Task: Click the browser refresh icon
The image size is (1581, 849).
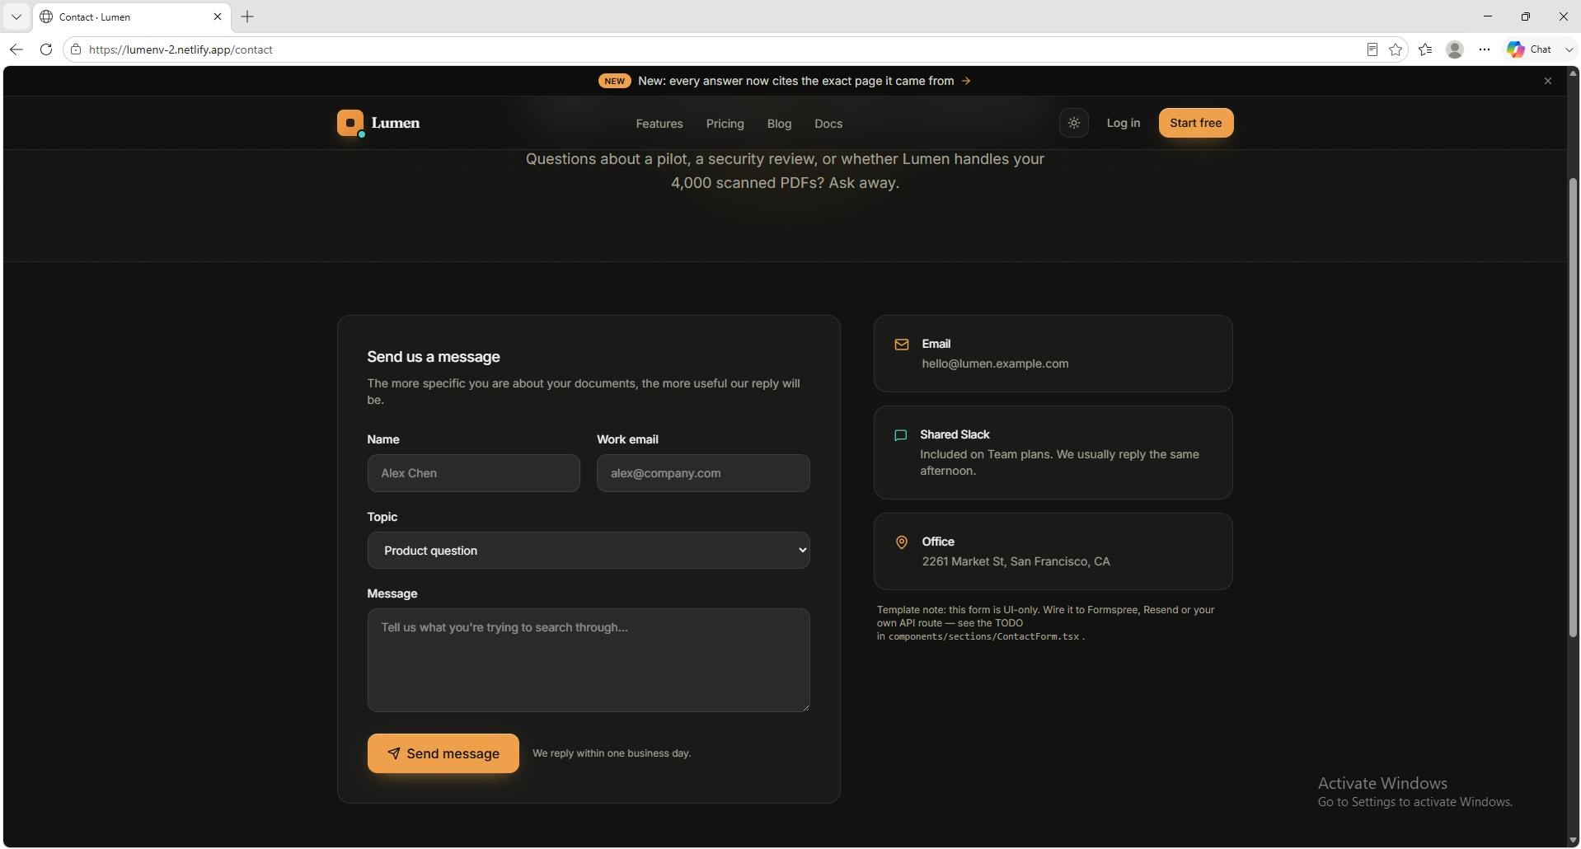Action: click(x=46, y=49)
